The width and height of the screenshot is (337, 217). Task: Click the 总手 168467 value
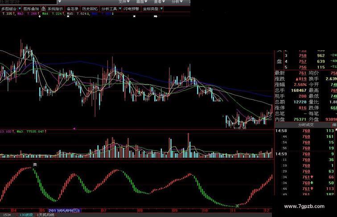pos(299,90)
